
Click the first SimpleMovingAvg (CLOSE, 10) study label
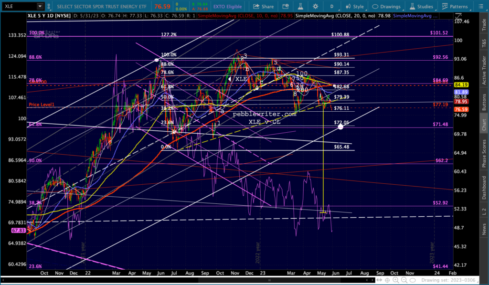238,16
